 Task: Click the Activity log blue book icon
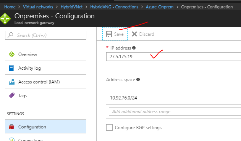point(11,68)
